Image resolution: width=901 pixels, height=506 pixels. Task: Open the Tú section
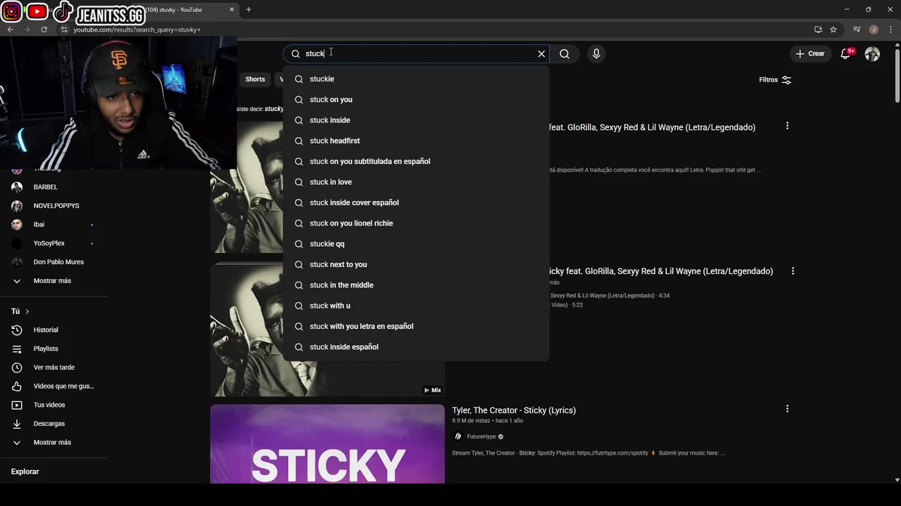click(20, 311)
